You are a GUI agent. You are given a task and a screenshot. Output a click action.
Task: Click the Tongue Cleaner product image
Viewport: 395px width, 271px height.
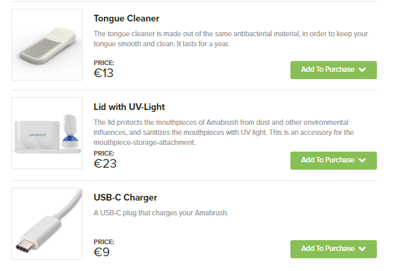47,44
